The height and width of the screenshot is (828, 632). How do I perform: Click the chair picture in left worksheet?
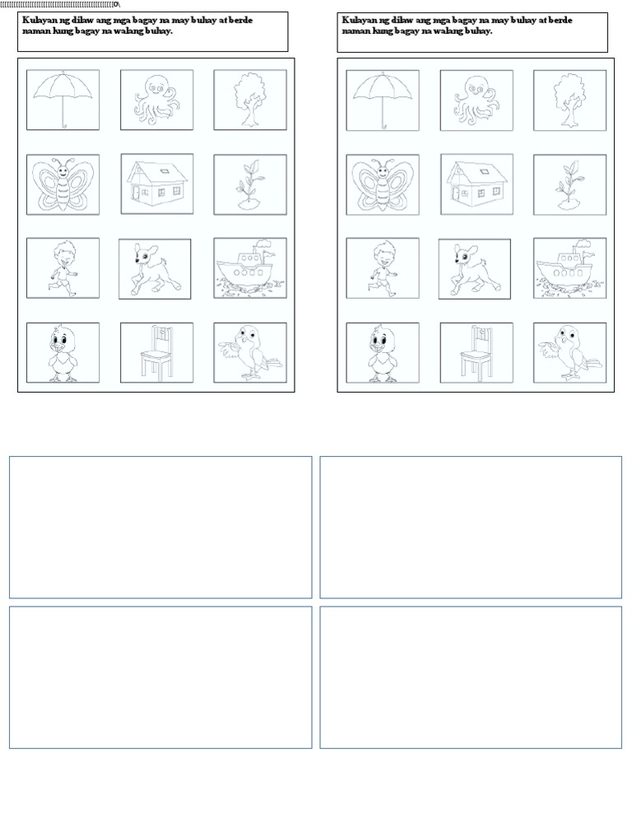pos(157,353)
